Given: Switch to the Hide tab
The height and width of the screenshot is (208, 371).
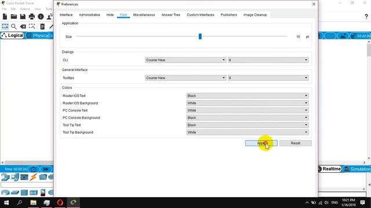Looking at the screenshot, I should 110,15.
